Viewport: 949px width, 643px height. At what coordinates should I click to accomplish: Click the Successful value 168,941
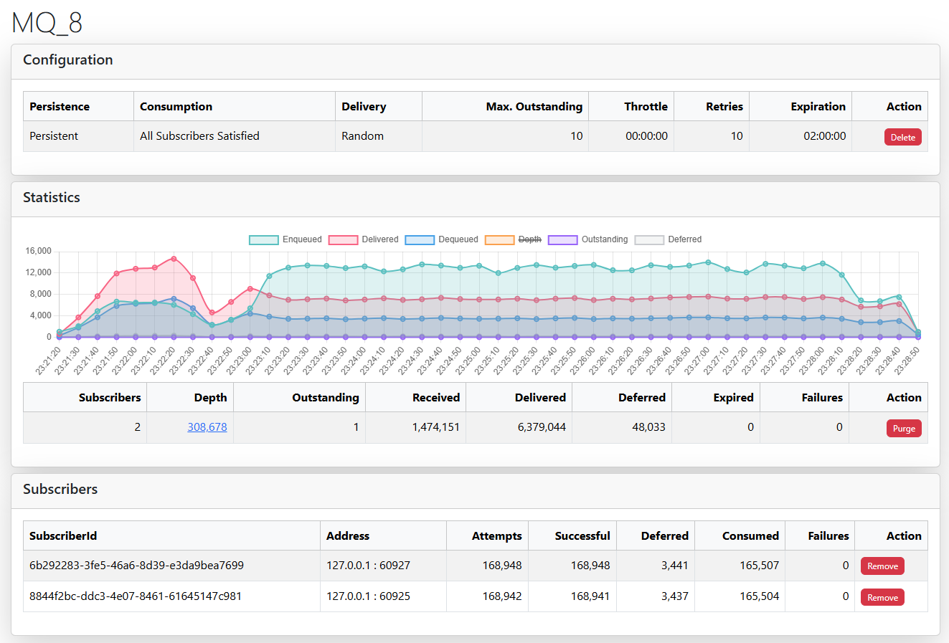click(590, 596)
